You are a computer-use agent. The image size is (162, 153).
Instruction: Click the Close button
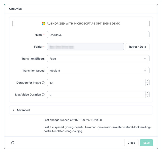click(x=131, y=143)
